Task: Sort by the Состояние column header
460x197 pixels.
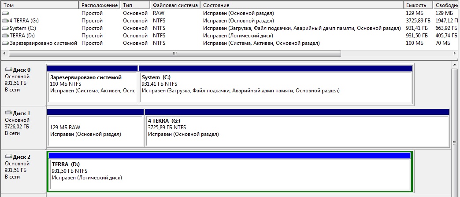Action: click(x=302, y=5)
